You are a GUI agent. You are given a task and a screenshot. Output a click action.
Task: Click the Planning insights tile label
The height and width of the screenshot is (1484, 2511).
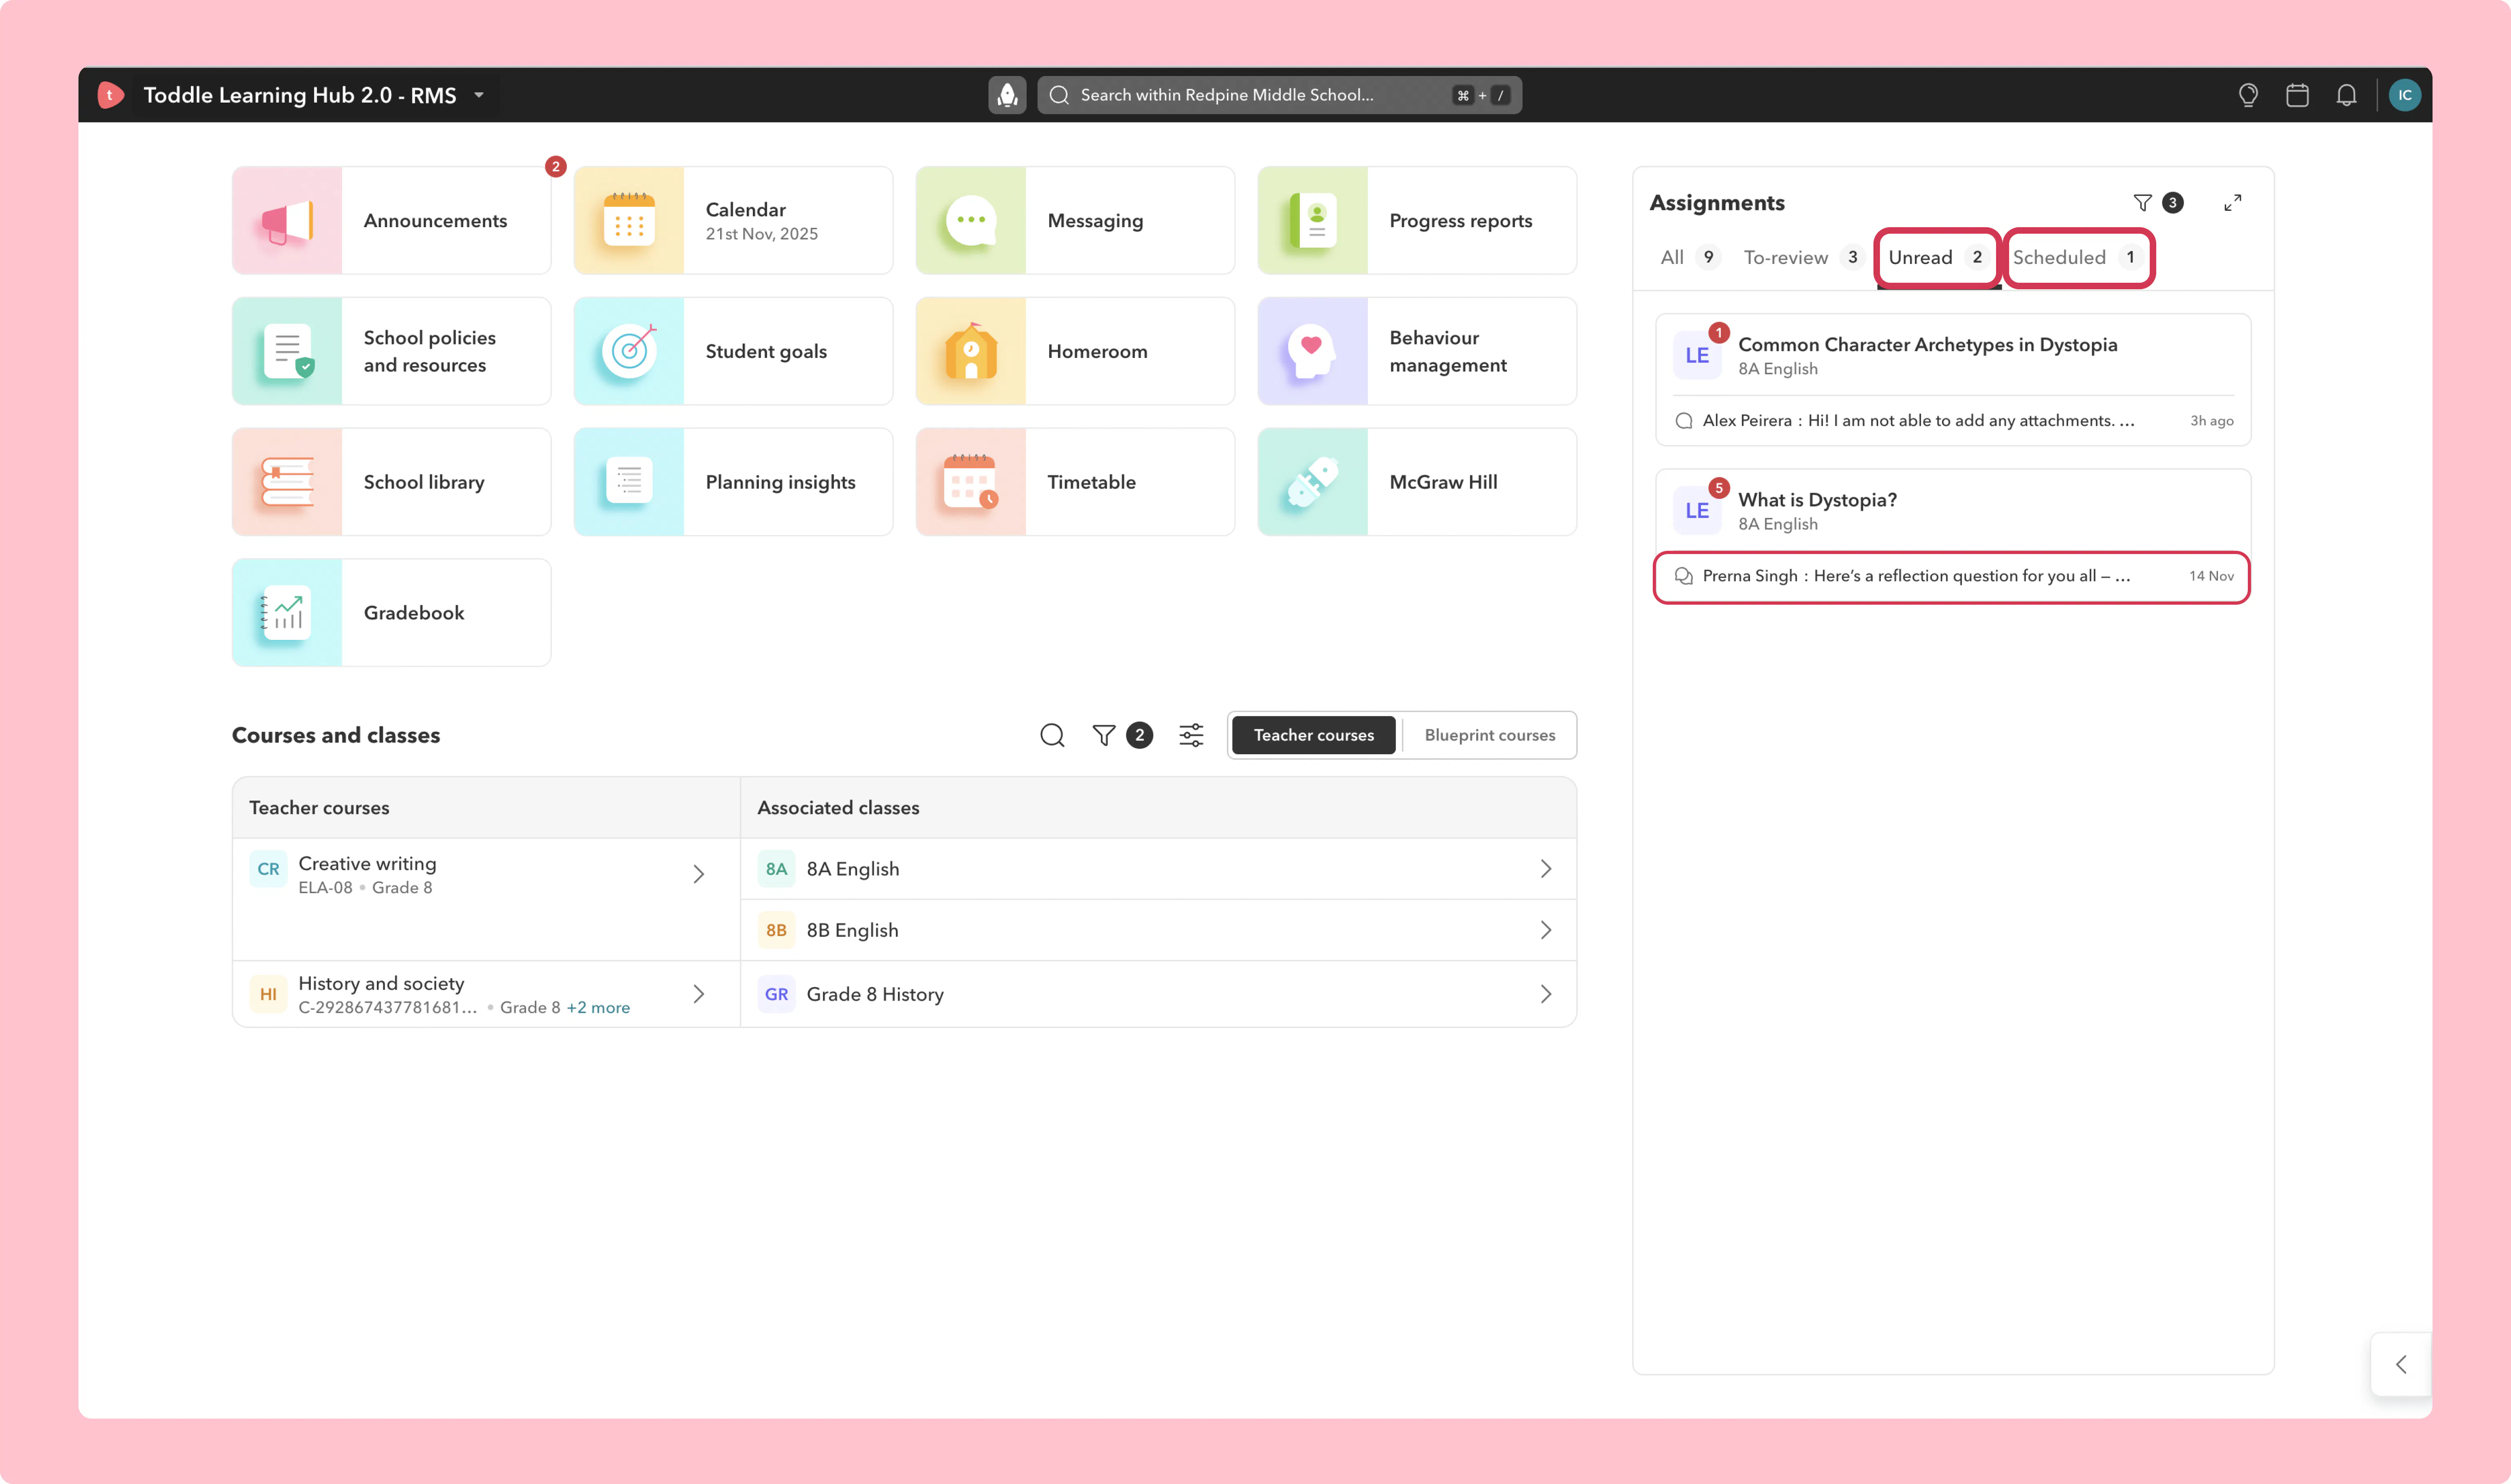click(781, 482)
